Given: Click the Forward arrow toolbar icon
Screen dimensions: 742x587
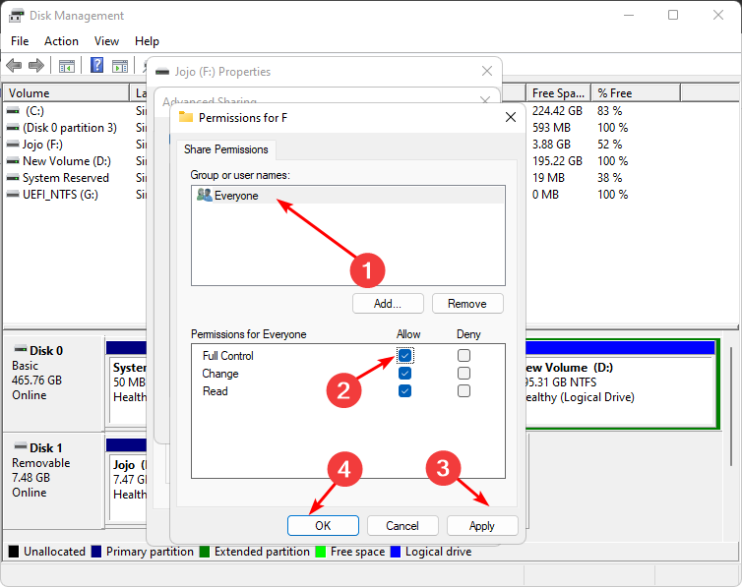Looking at the screenshot, I should point(36,66).
